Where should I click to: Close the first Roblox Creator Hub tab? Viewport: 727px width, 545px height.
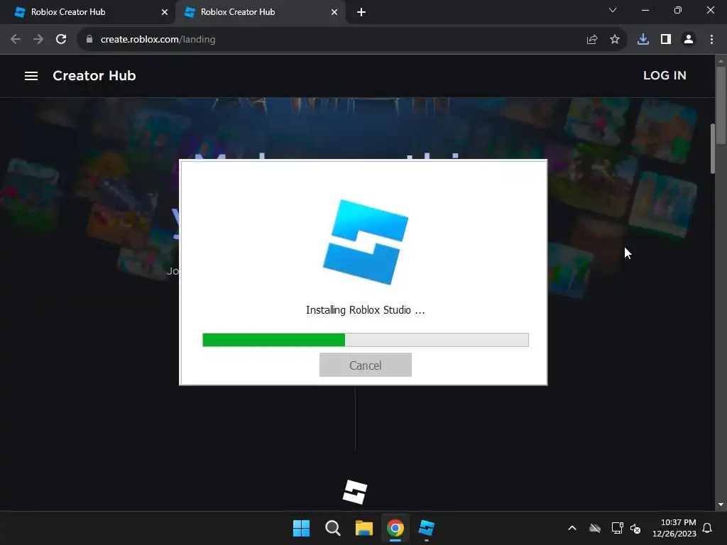coord(164,12)
